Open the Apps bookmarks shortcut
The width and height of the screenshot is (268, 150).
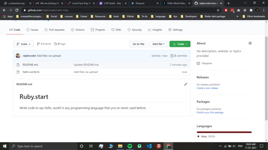coord(8,16)
